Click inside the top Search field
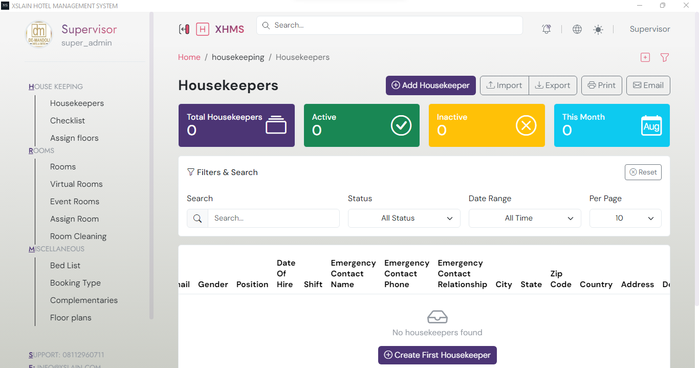This screenshot has height=368, width=699. pyautogui.click(x=389, y=25)
